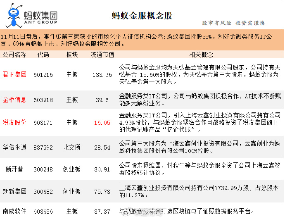Screen dimensions: 285x219
Task: Click stock code 300682
Action: pos(43,192)
